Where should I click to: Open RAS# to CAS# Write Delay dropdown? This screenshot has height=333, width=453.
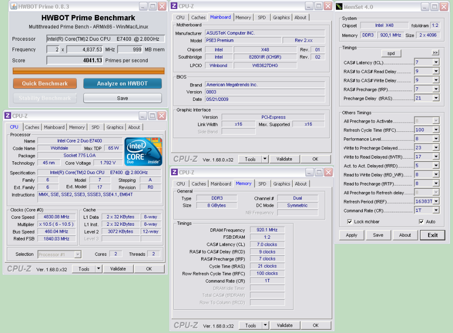click(436, 80)
